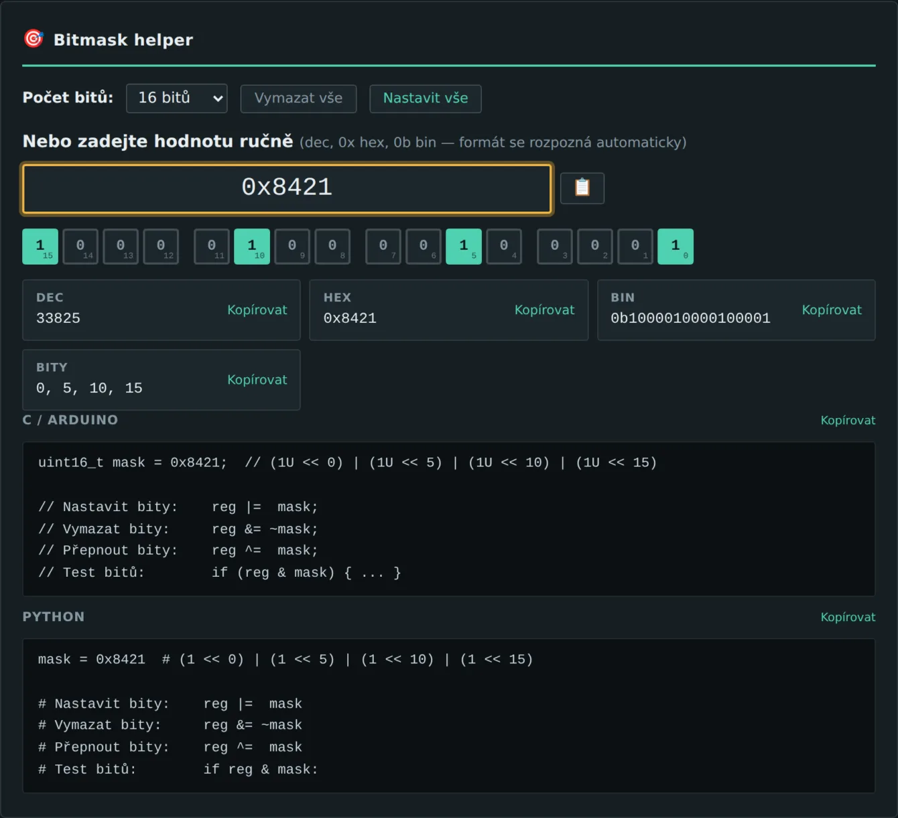Toggle bit 14 on
This screenshot has width=898, height=818.
click(80, 247)
